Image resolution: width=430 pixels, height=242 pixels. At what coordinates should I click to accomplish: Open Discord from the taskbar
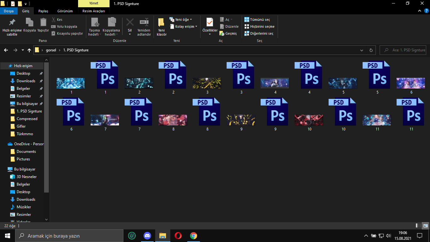[147, 236]
